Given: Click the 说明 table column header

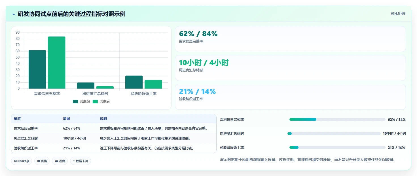Looking at the screenshot, I should click(103, 119).
